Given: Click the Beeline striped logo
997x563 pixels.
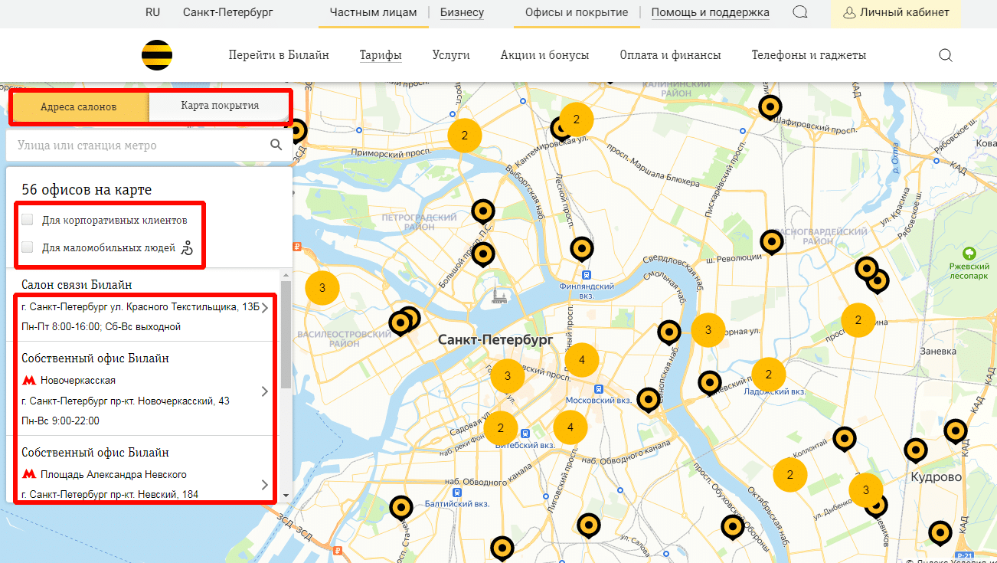Looking at the screenshot, I should tap(157, 55).
